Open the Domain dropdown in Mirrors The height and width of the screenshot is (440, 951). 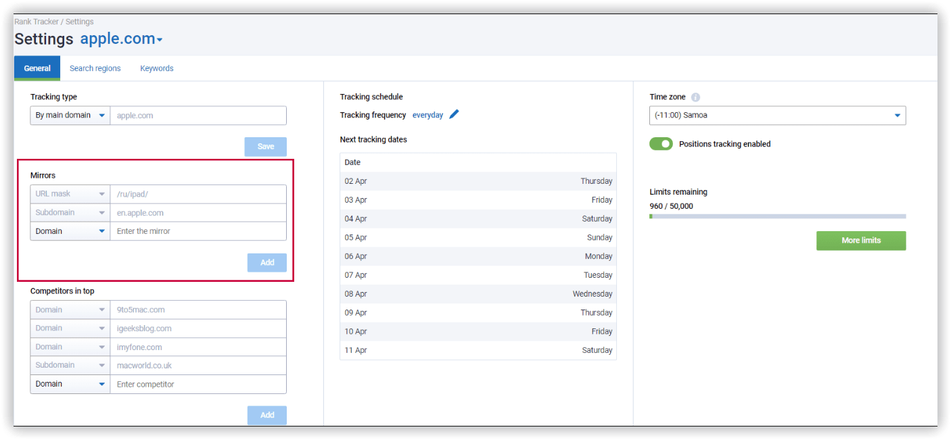(70, 231)
